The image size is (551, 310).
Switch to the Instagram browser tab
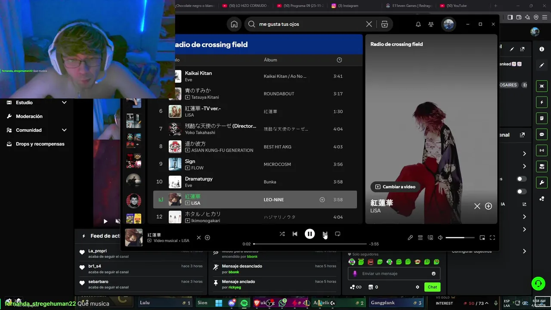click(348, 6)
